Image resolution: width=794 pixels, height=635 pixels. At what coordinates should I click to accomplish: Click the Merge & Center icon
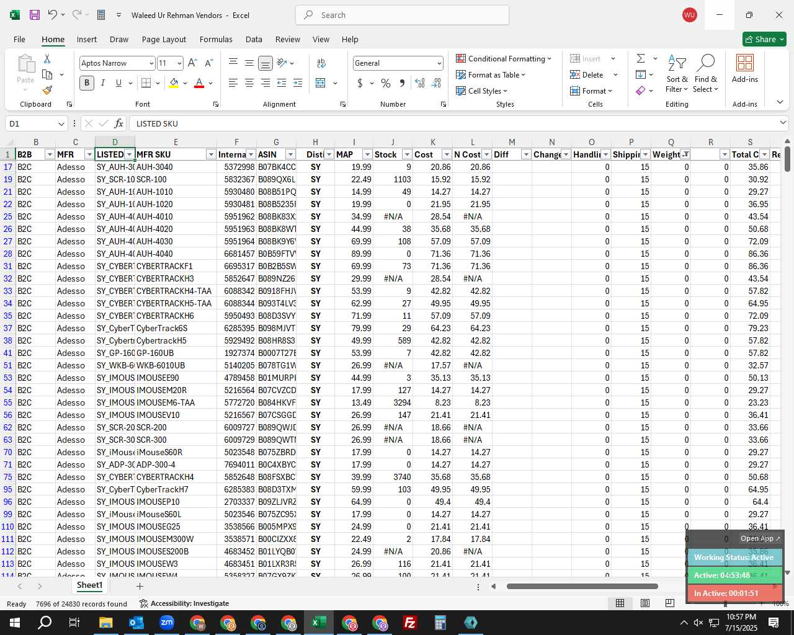(321, 82)
